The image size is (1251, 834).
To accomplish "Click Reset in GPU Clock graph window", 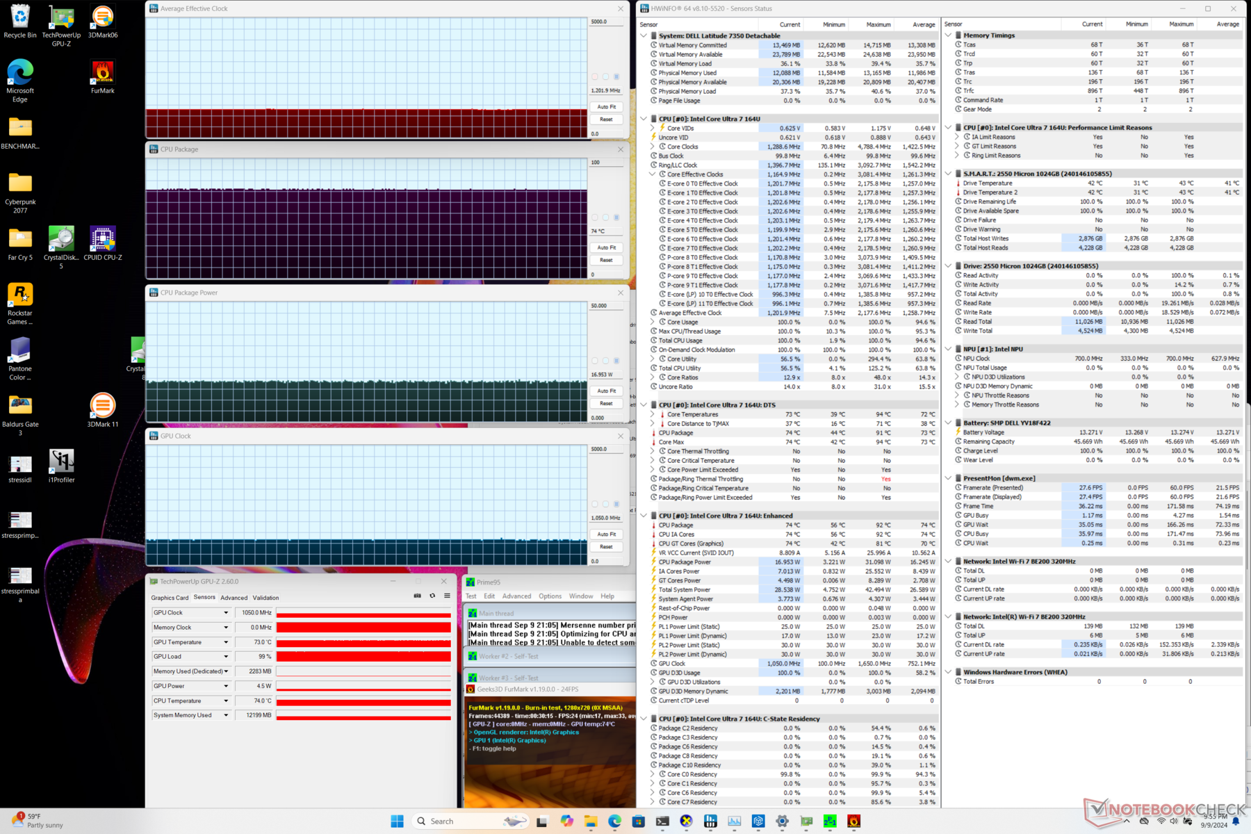I will 607,547.
